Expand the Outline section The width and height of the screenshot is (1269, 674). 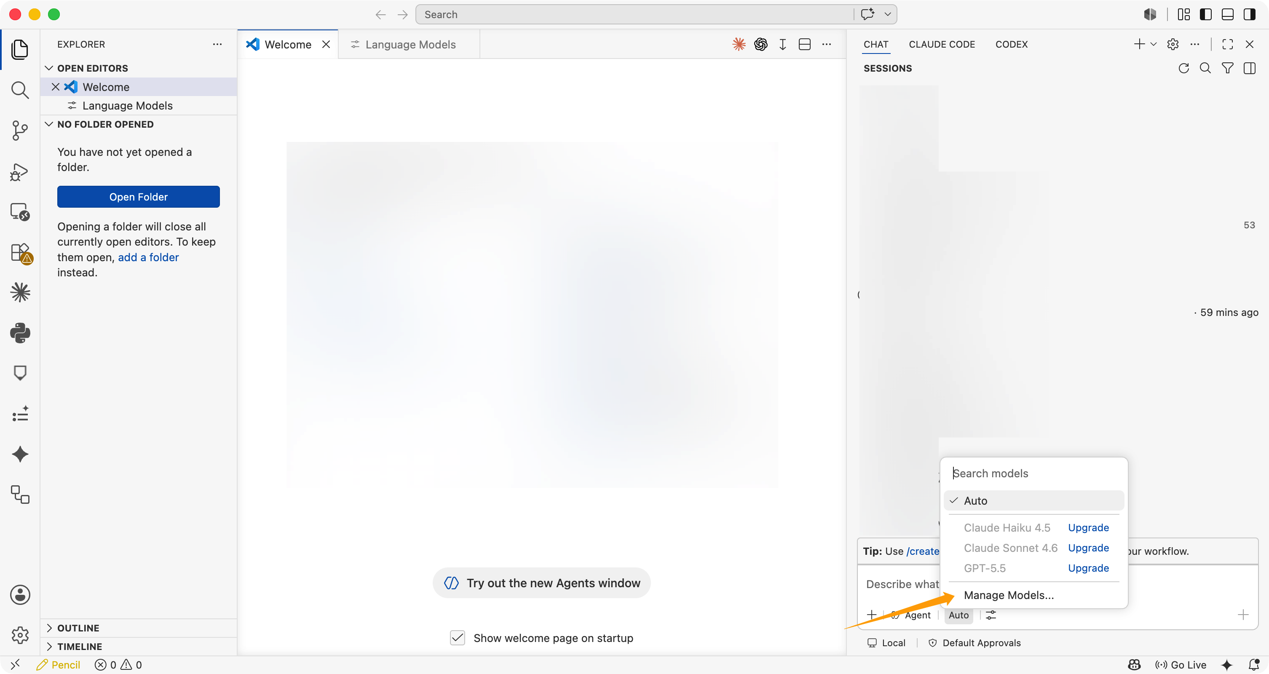(x=49, y=628)
